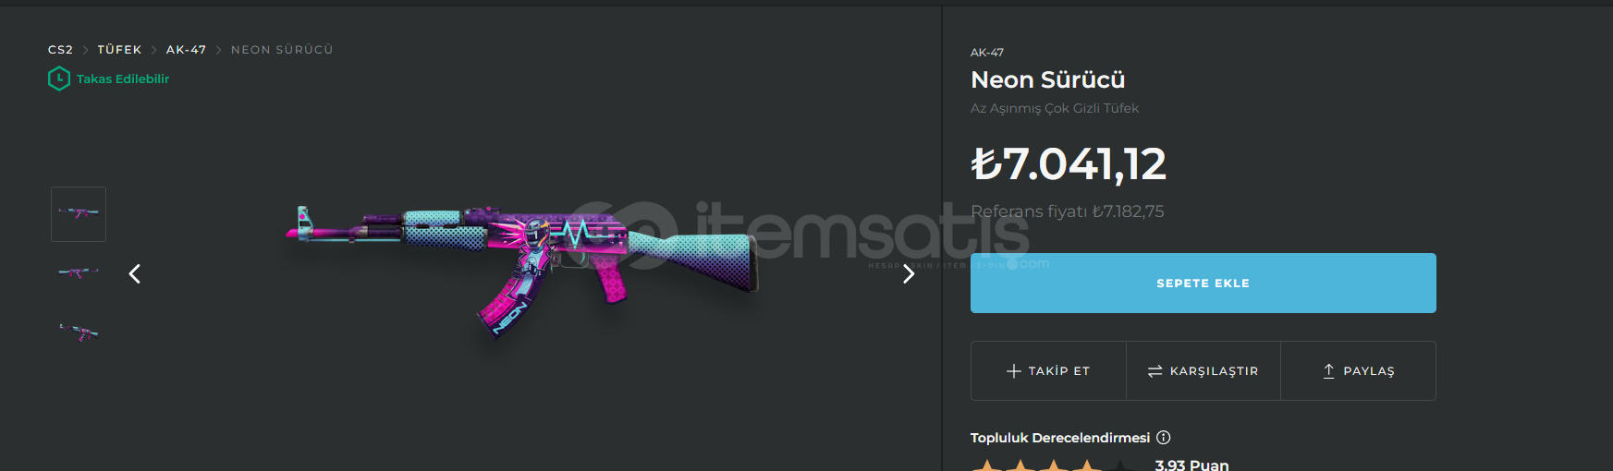Click the main Neon Sürücü rifle image

(522, 270)
